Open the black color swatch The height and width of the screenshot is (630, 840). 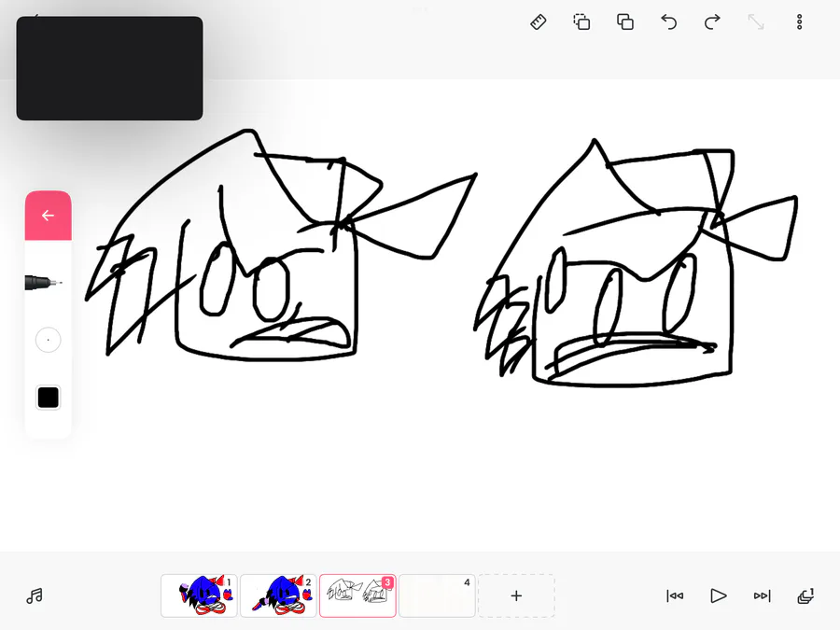49,398
